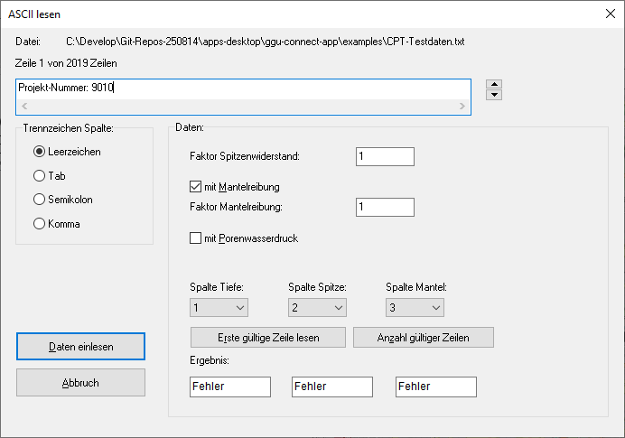Enable the mit Porenwasserdruck checkbox
Image resolution: width=625 pixels, height=438 pixels.
(x=196, y=238)
